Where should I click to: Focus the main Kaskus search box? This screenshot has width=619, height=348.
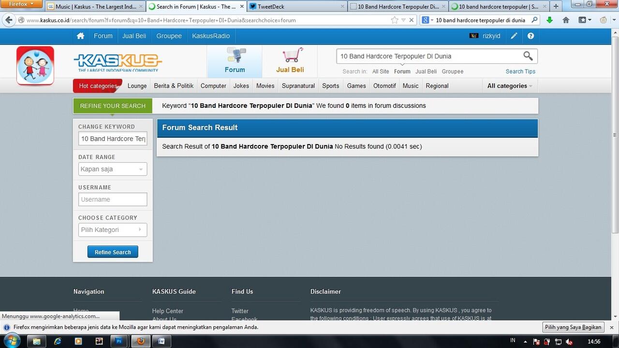point(428,56)
